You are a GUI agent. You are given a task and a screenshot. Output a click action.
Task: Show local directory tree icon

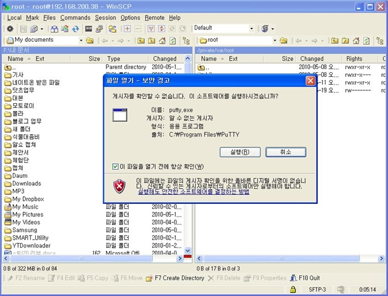click(186, 41)
